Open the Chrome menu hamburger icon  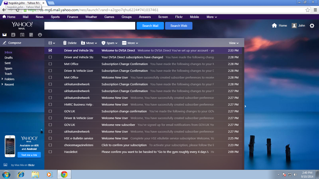(315, 10)
